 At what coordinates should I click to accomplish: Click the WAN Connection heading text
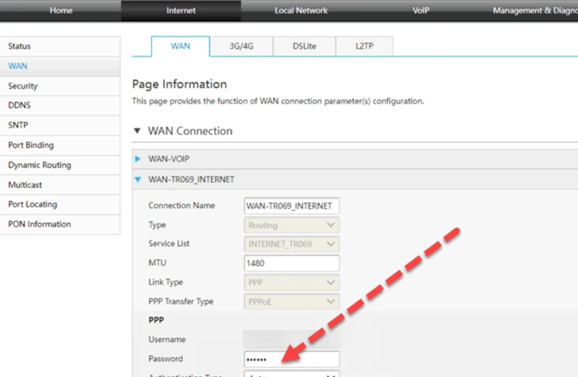coord(190,131)
